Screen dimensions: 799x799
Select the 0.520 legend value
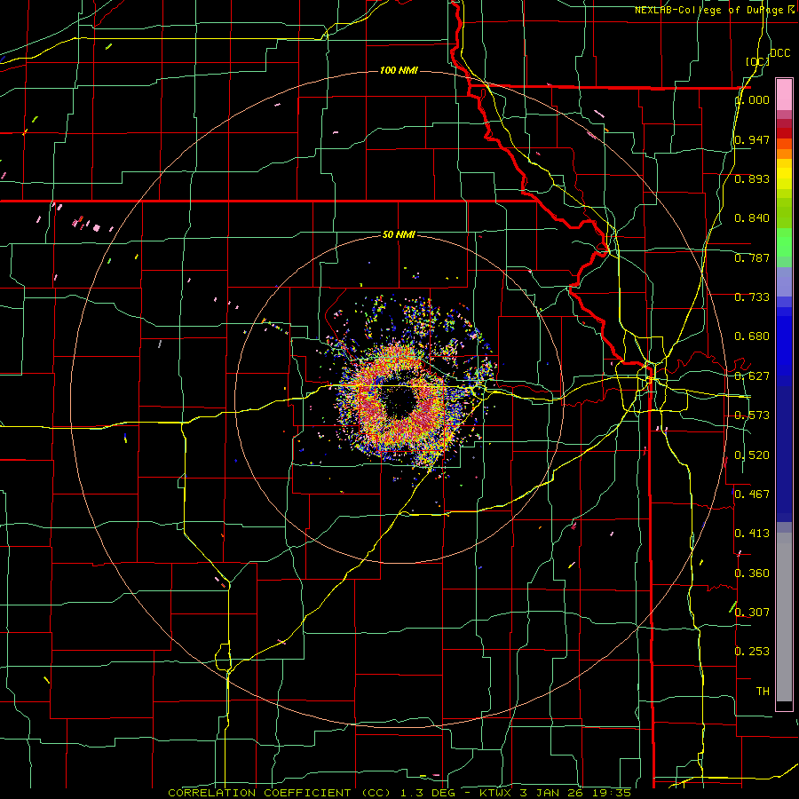[x=752, y=455]
